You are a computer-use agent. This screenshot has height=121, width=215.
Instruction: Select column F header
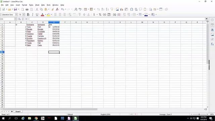pyautogui.click(x=65, y=22)
